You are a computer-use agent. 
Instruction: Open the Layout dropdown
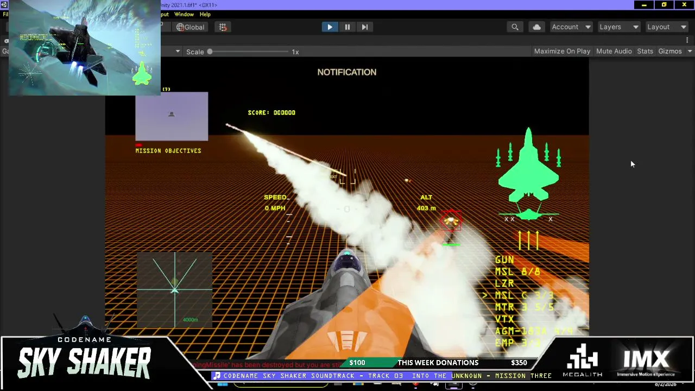coord(666,27)
